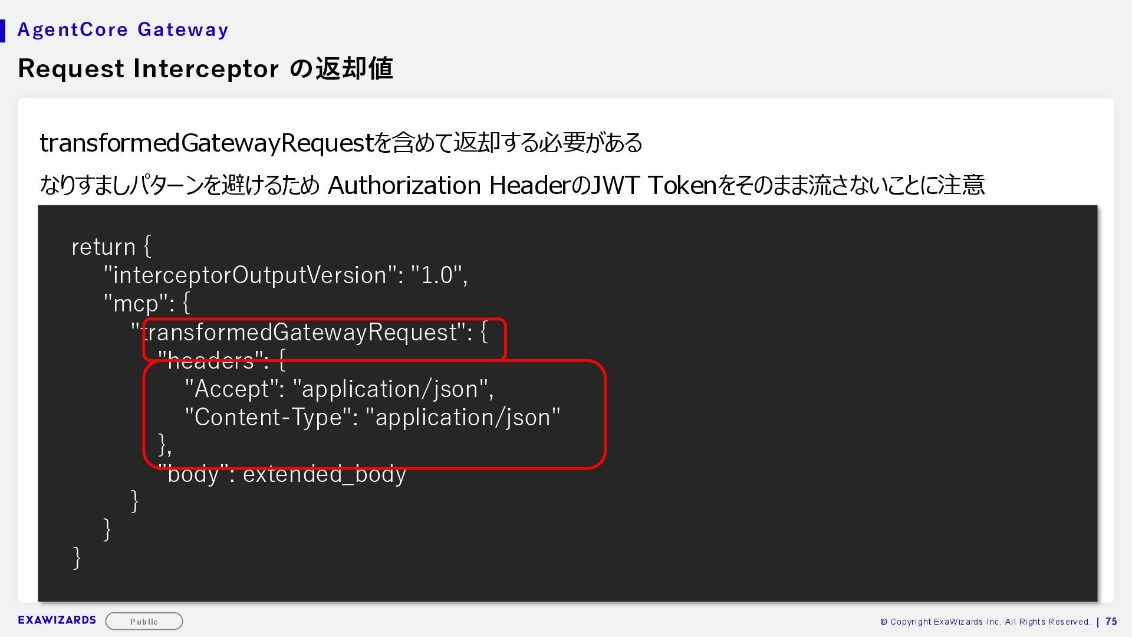Viewport: 1132px width, 637px height.
Task: Click the "Content-Type" header line
Action: 373,418
